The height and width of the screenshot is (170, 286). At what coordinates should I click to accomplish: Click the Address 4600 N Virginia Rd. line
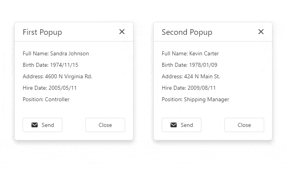[57, 76]
